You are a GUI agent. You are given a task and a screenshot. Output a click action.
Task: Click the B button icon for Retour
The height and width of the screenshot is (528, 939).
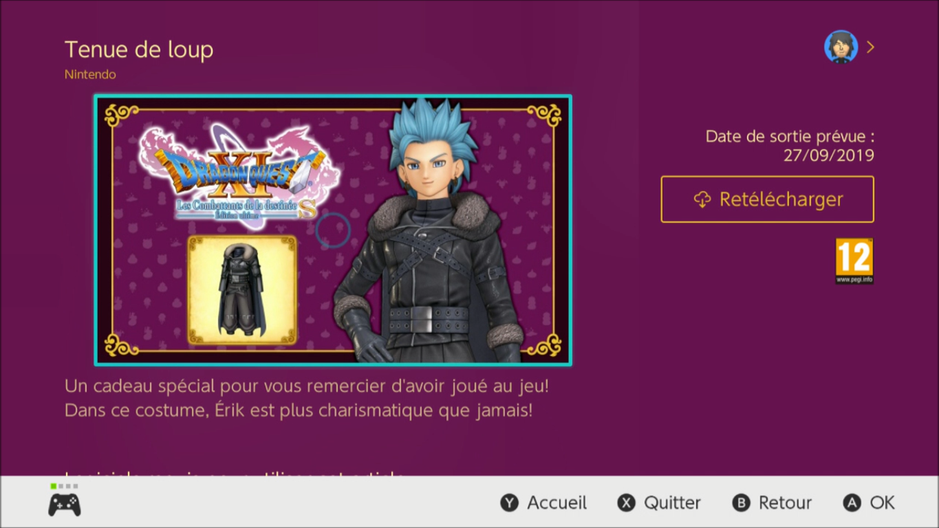coord(741,503)
